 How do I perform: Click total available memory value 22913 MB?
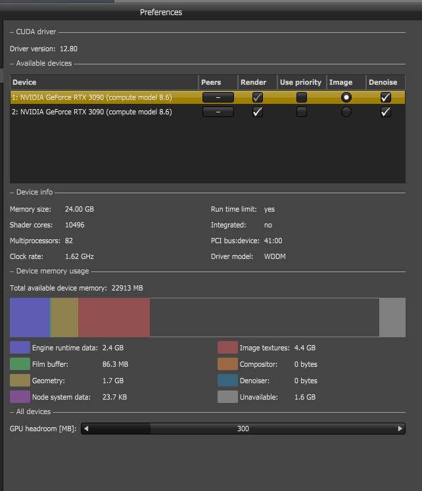point(127,288)
